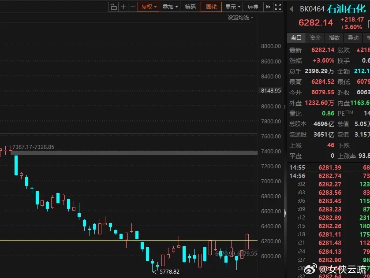Viewport: 370px width, 278px height.
Task: Open the 叠加 dropdown
Action: [170, 7]
